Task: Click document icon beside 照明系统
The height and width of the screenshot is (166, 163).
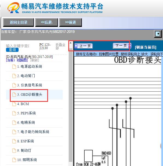Action: (x=14, y=160)
